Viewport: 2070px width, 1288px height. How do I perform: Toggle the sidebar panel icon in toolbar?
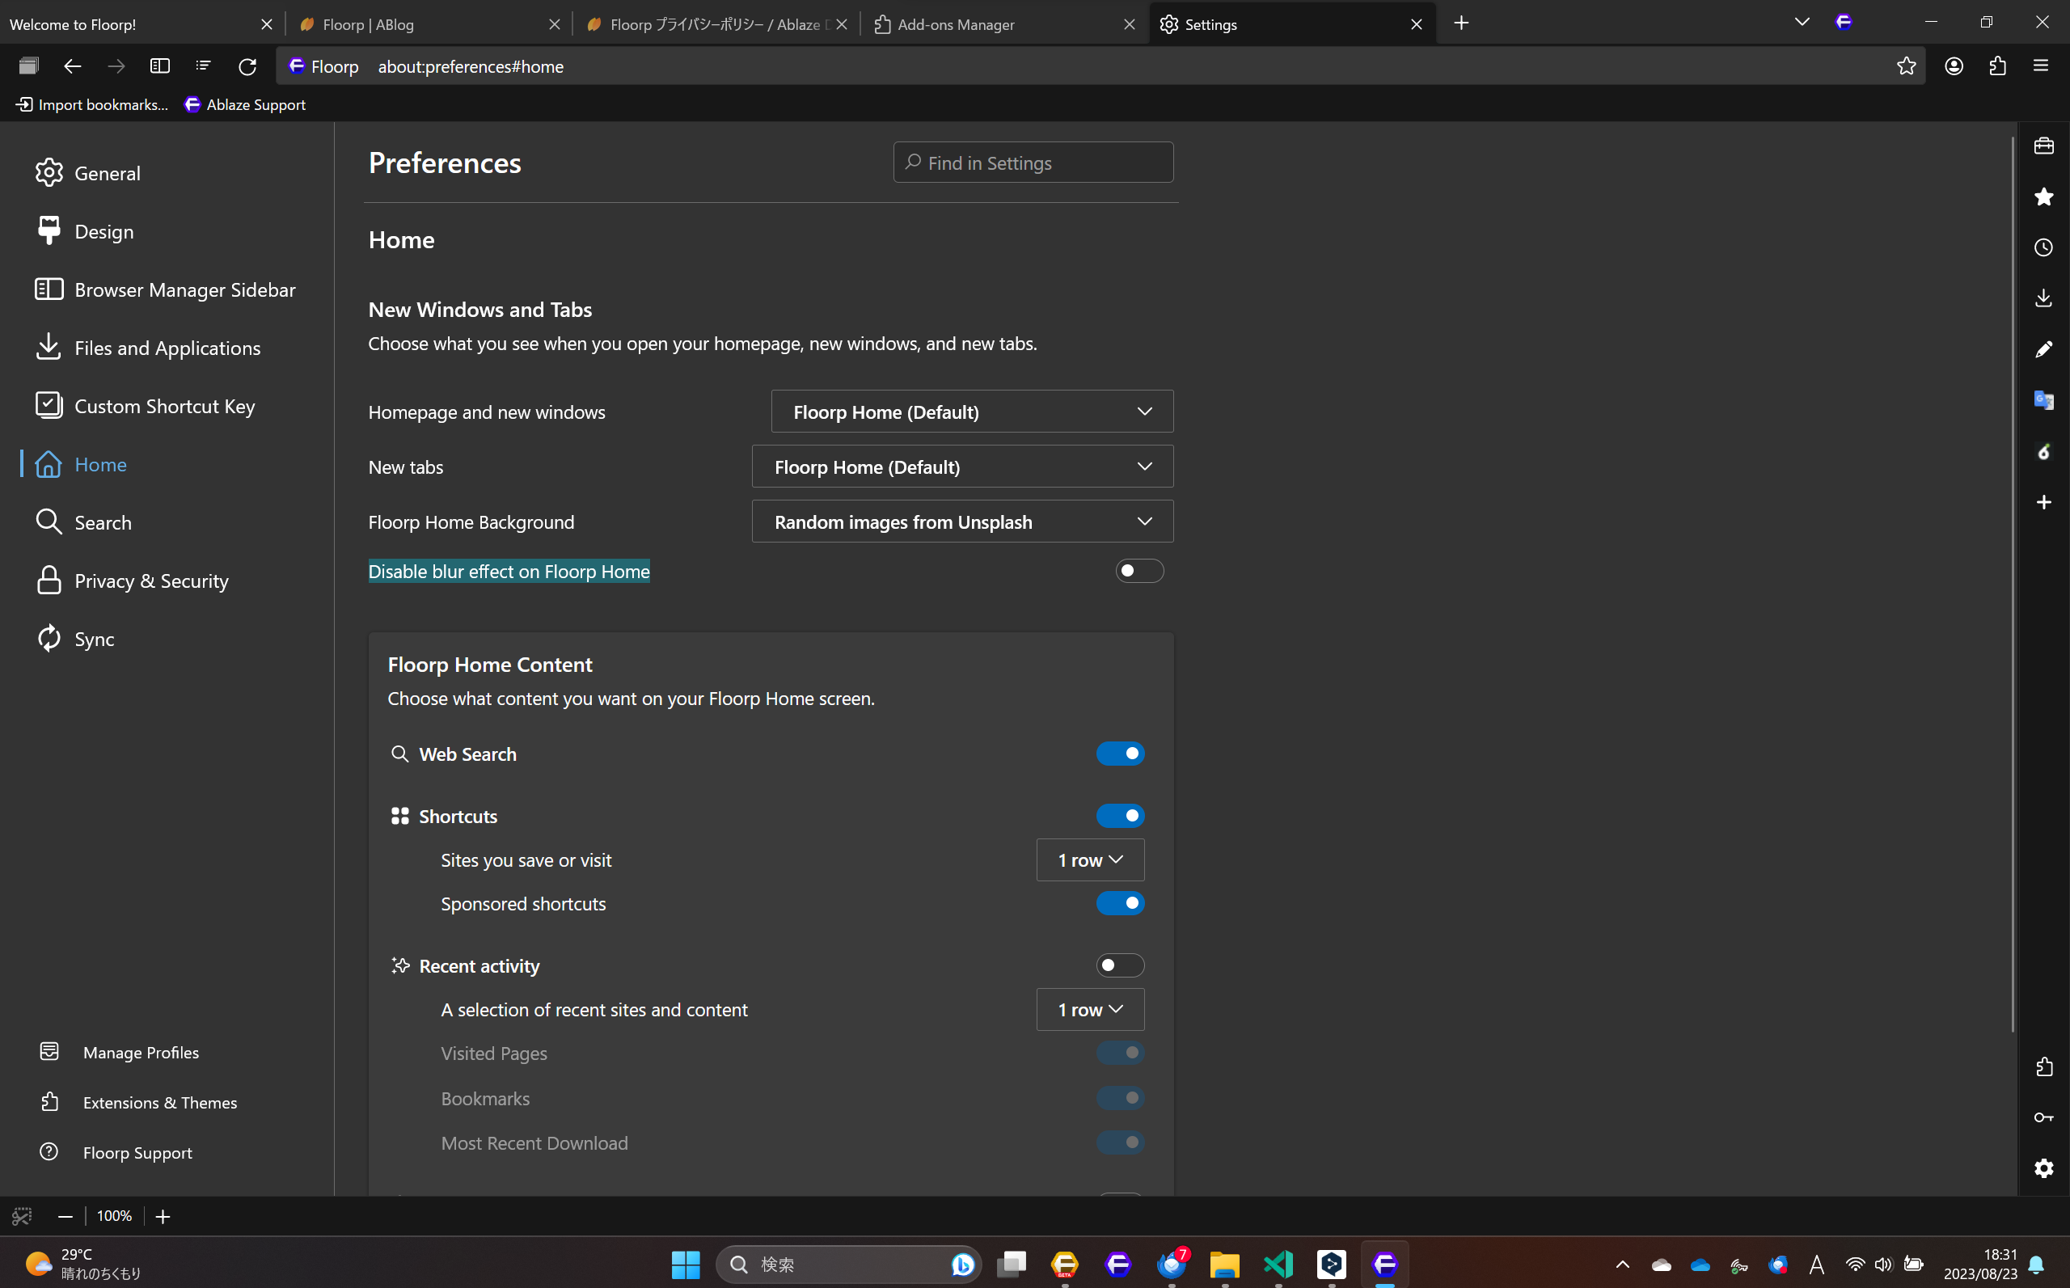[x=159, y=66]
